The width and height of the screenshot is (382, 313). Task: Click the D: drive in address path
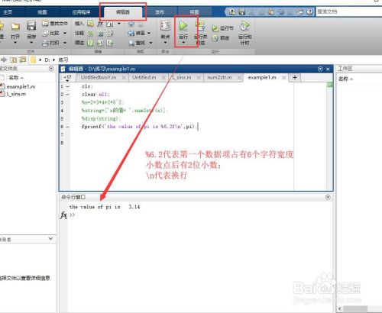pos(47,60)
